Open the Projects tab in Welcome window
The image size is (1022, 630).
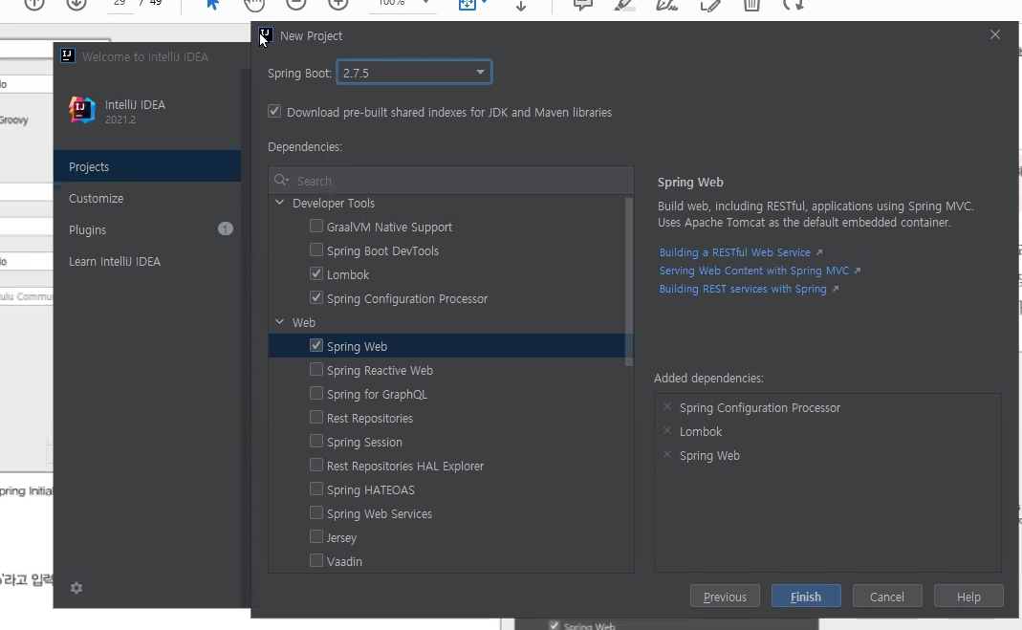click(147, 166)
